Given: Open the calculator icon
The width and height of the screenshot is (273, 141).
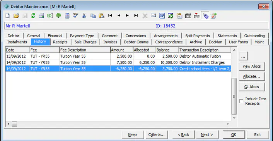Looking at the screenshot, I should click(x=67, y=16).
